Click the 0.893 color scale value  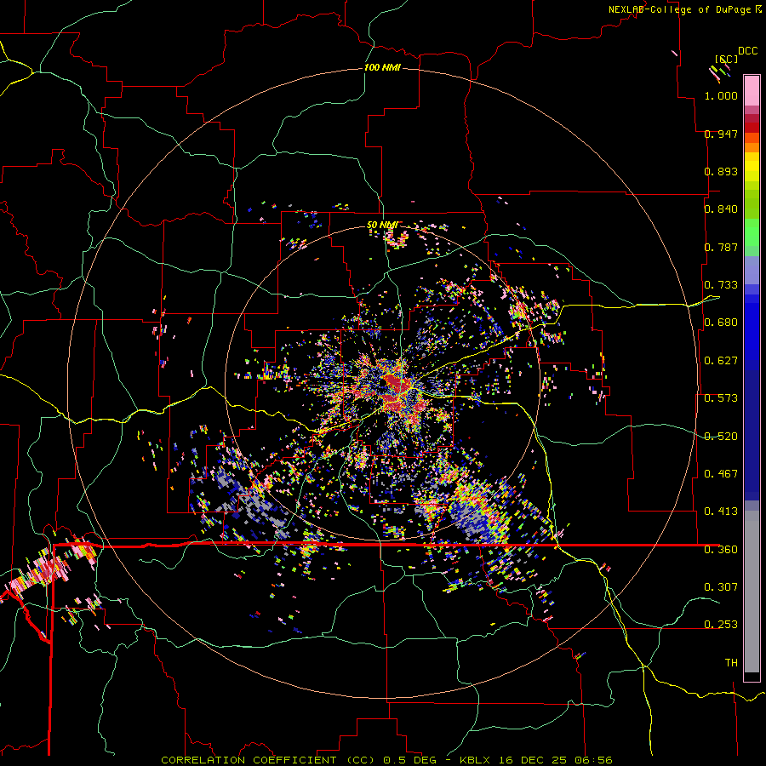(x=721, y=171)
